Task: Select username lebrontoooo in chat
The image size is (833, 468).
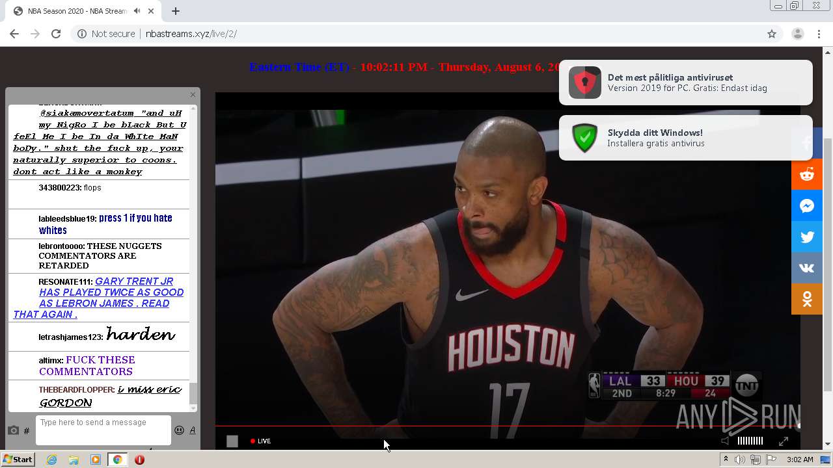Action: [61, 246]
